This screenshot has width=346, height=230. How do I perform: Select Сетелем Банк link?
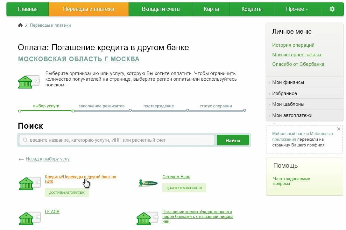(x=176, y=177)
